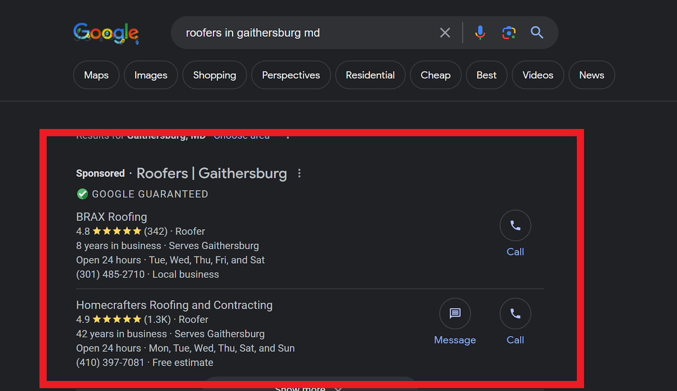The height and width of the screenshot is (391, 677).
Task: Call BRAX Roofing using the phone icon
Action: (515, 225)
